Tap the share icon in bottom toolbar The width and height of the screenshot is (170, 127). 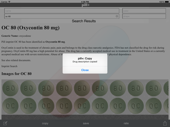pos(165,123)
